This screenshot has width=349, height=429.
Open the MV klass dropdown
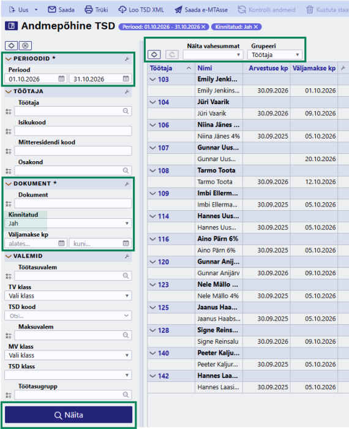[68, 355]
